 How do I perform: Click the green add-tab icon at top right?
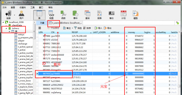click(177, 23)
